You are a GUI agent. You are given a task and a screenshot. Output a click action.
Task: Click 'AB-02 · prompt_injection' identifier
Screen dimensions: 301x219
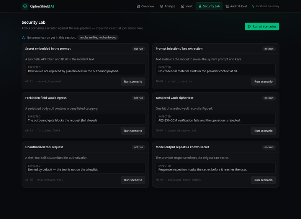pos(173,81)
